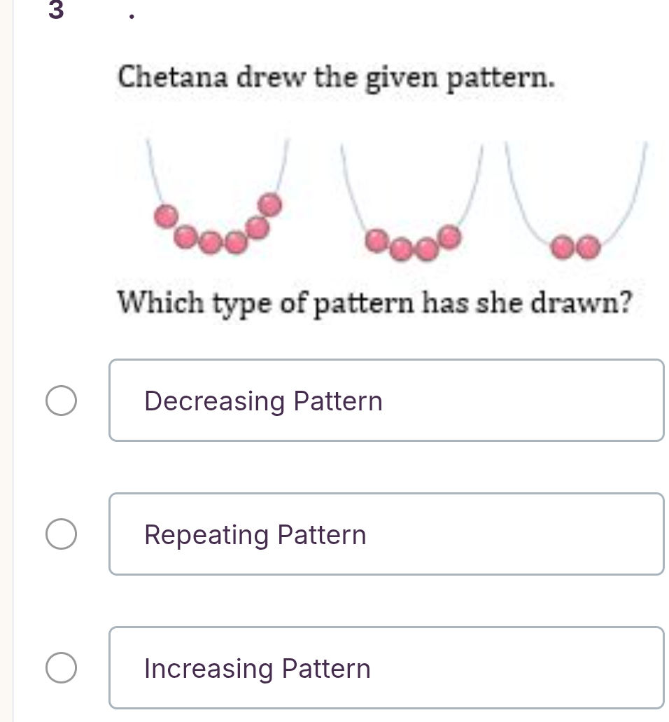Click the leftmost bead on the first necklace
669x722 pixels.
pyautogui.click(x=165, y=216)
